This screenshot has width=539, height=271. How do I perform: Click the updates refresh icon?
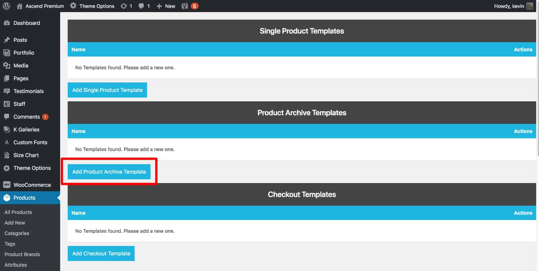click(123, 6)
